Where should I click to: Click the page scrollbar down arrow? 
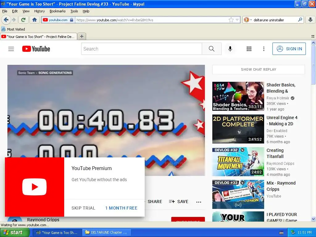point(313,219)
